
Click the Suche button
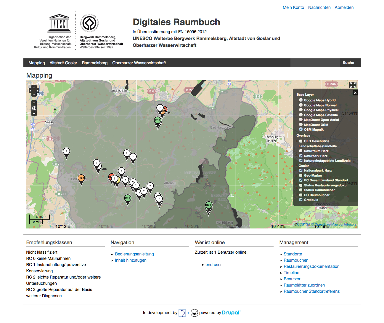348,63
